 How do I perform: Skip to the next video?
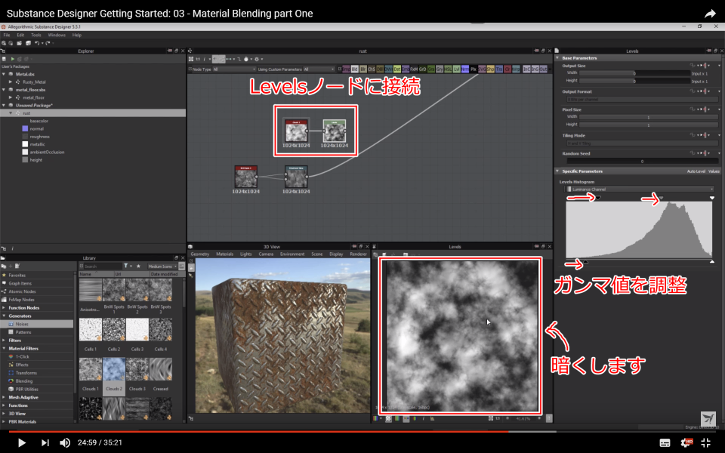[x=45, y=442]
